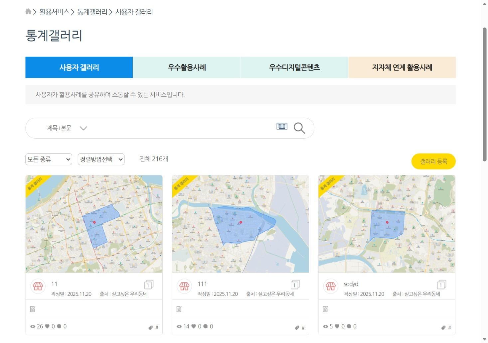Image resolution: width=488 pixels, height=343 pixels.
Task: Click the page count icon on card sodyd
Action: pos(441,285)
